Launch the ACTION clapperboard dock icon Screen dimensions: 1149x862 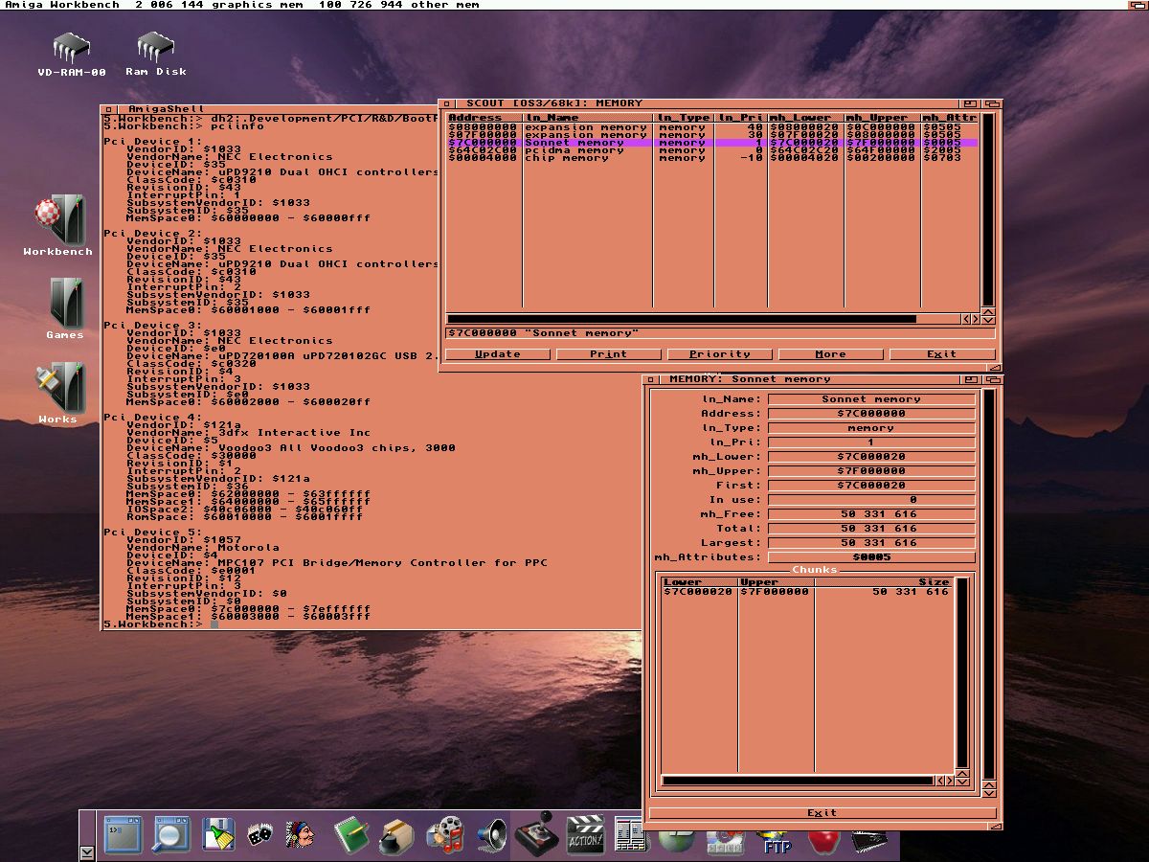(x=585, y=835)
